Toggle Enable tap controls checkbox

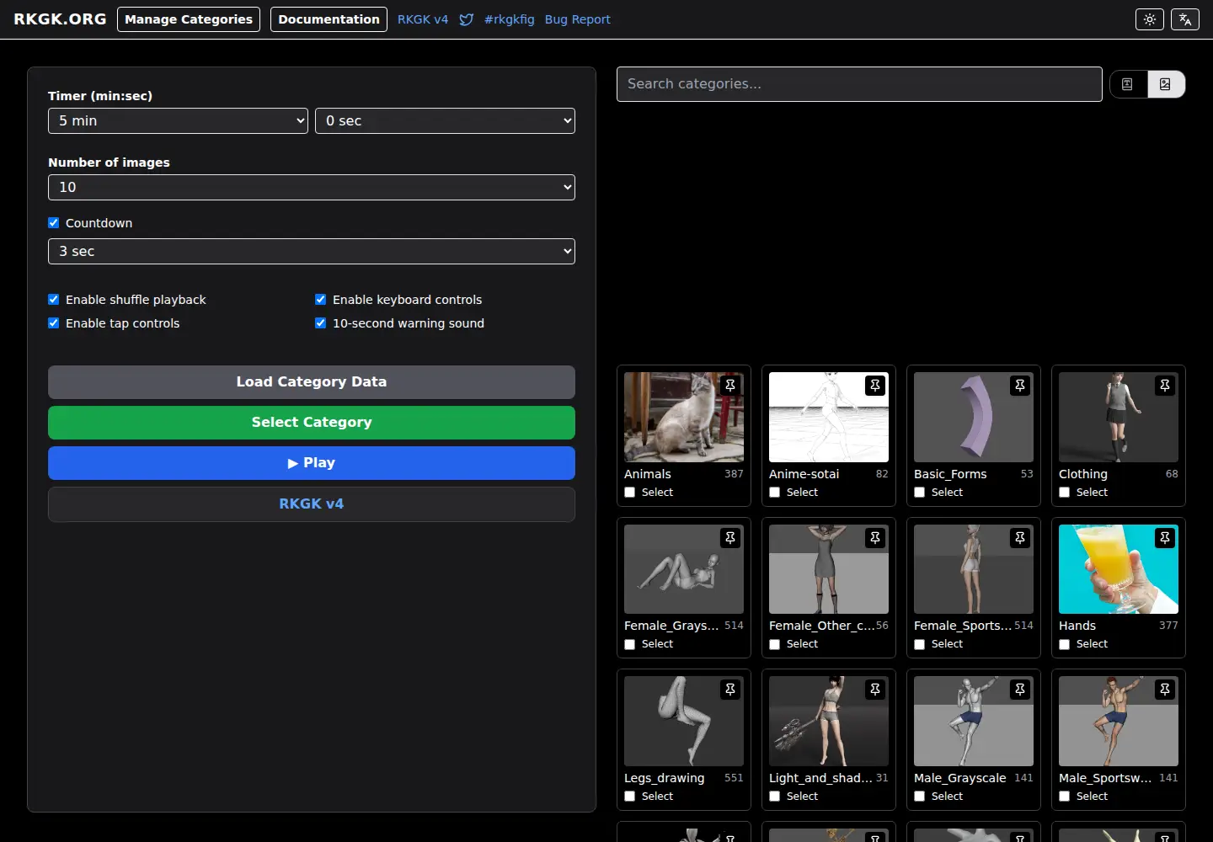coord(54,323)
